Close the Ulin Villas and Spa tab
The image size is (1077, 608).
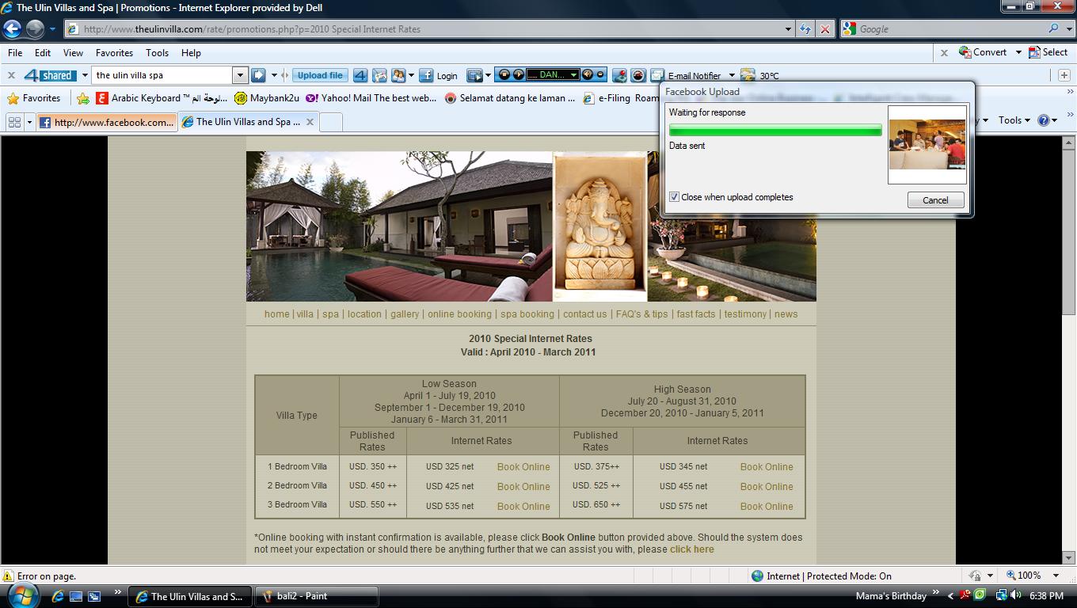(310, 122)
